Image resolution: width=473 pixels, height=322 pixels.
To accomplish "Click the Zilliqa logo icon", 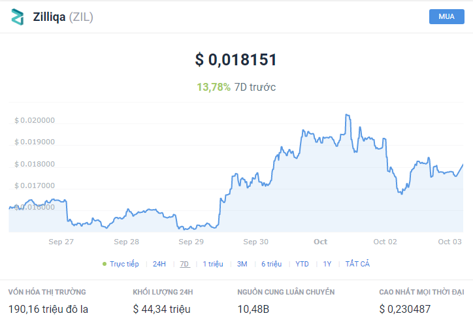I will click(17, 17).
